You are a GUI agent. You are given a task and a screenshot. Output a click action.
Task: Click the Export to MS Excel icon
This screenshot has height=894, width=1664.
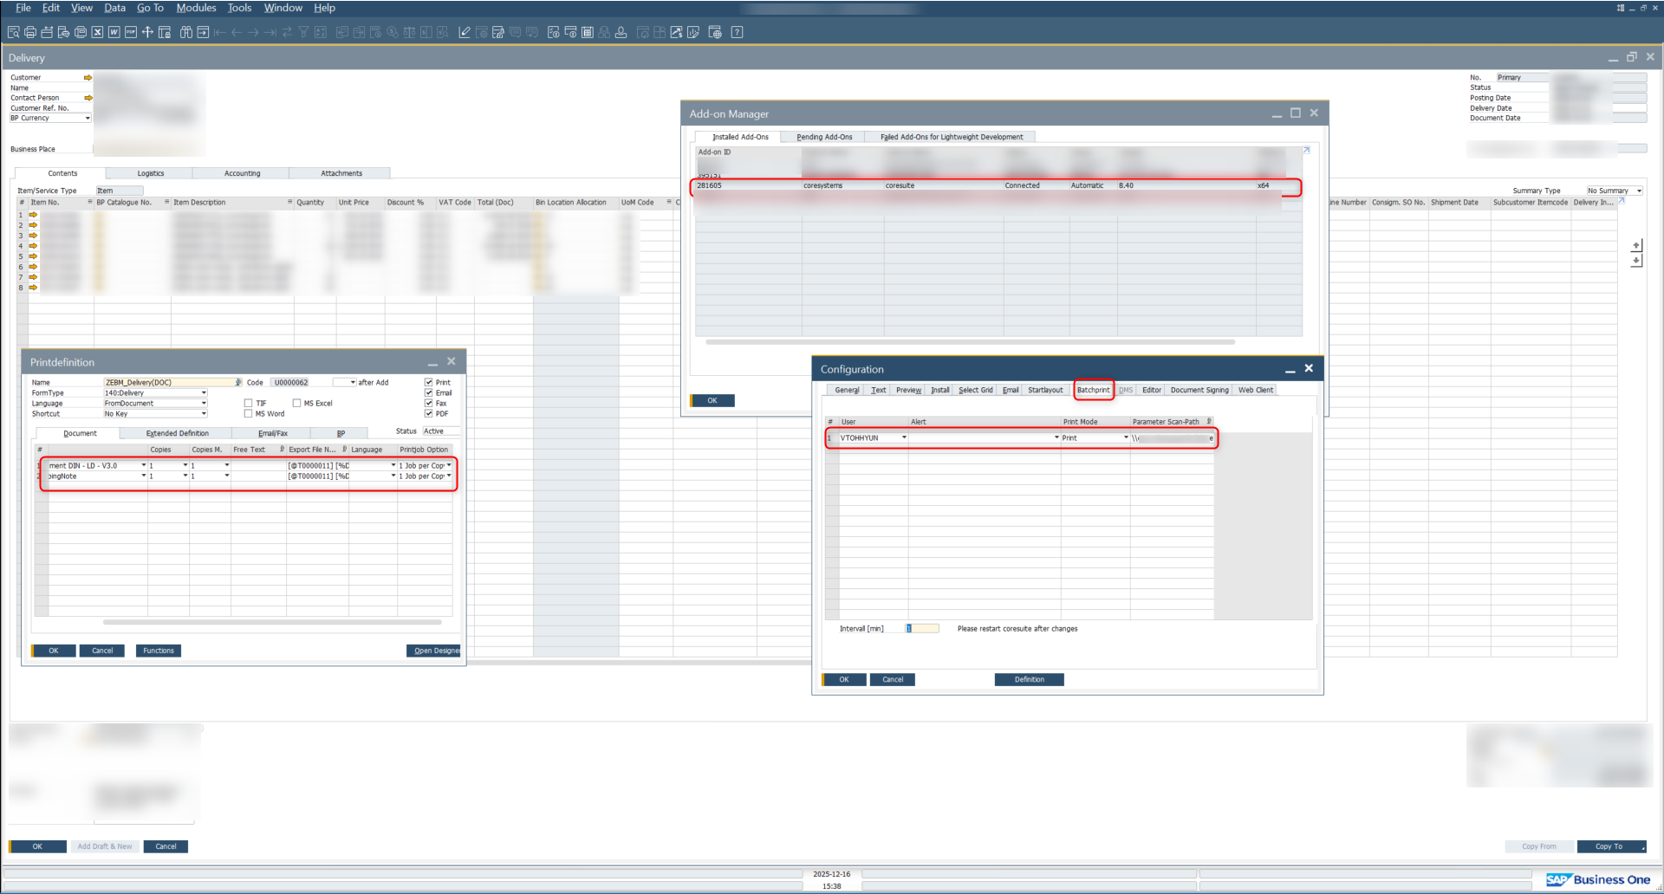pyautogui.click(x=97, y=32)
